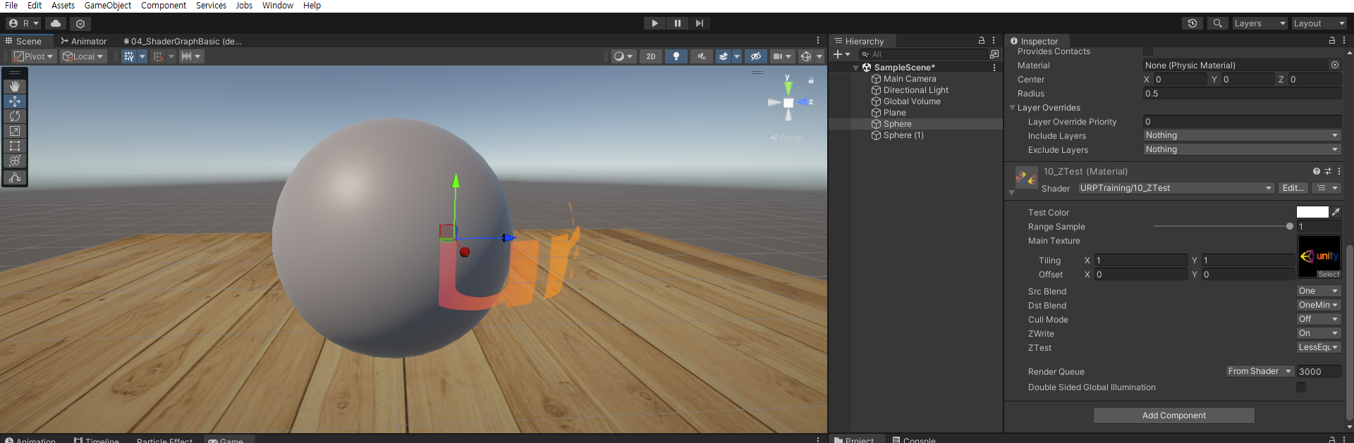Open Hierarchy panel more options menu

click(x=994, y=41)
